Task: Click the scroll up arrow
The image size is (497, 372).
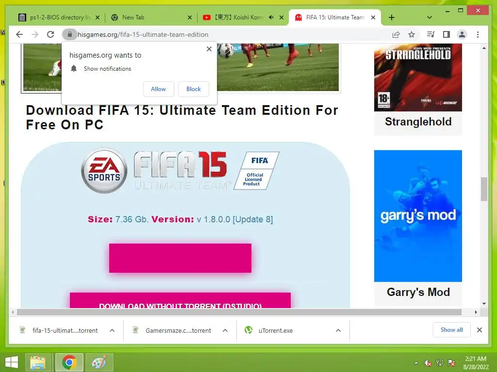Action: click(484, 48)
